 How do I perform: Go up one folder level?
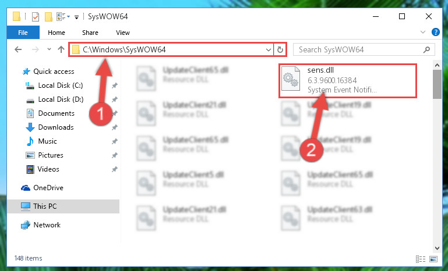tap(61, 49)
